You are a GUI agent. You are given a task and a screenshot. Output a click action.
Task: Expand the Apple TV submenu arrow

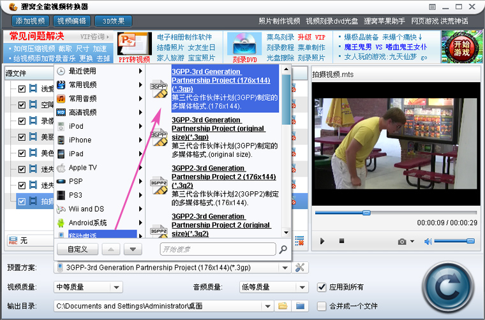tap(140, 168)
